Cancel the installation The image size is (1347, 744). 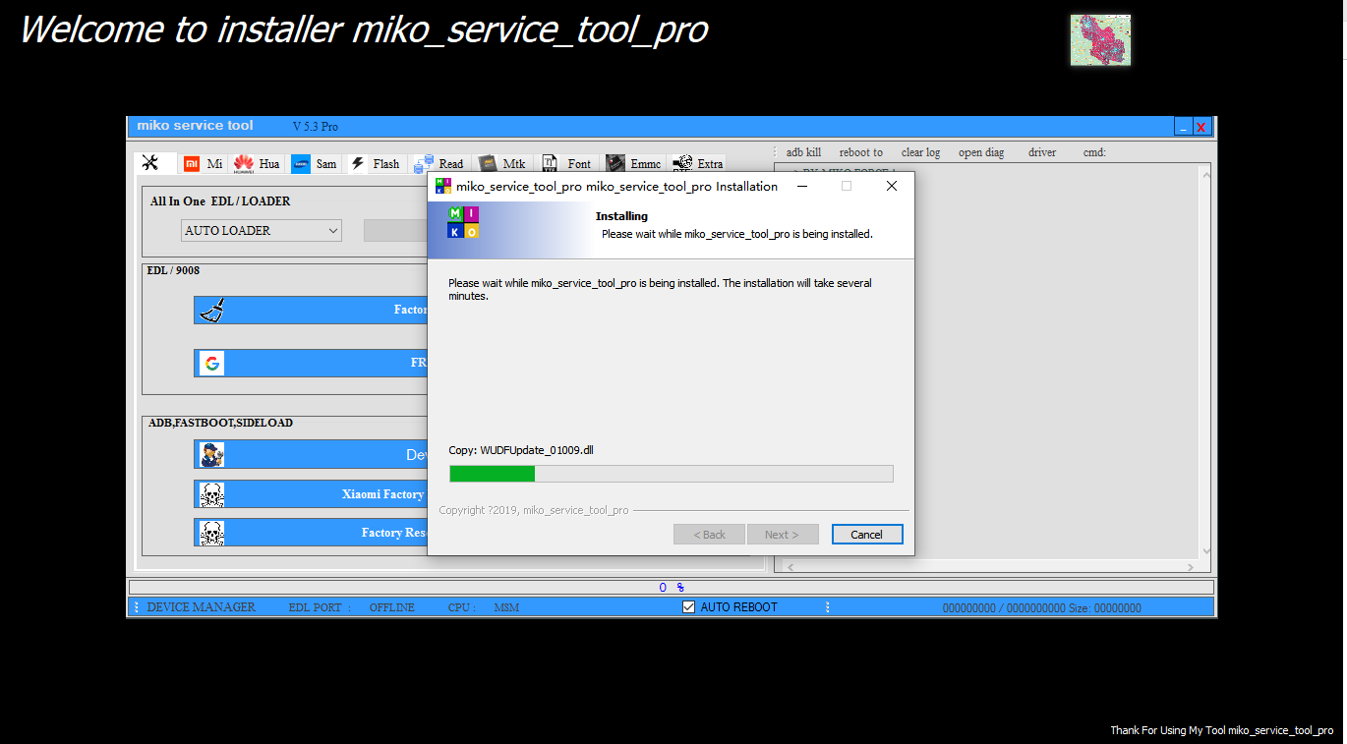tap(867, 535)
